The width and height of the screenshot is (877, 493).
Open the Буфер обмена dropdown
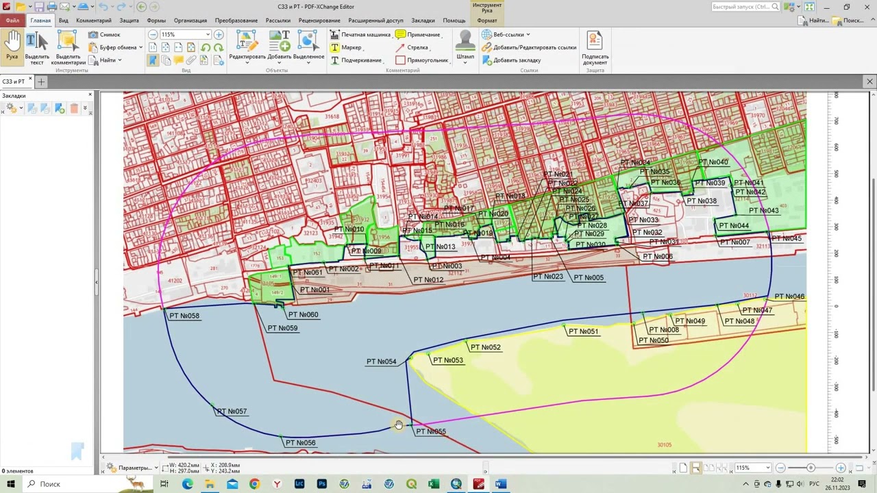(x=115, y=47)
